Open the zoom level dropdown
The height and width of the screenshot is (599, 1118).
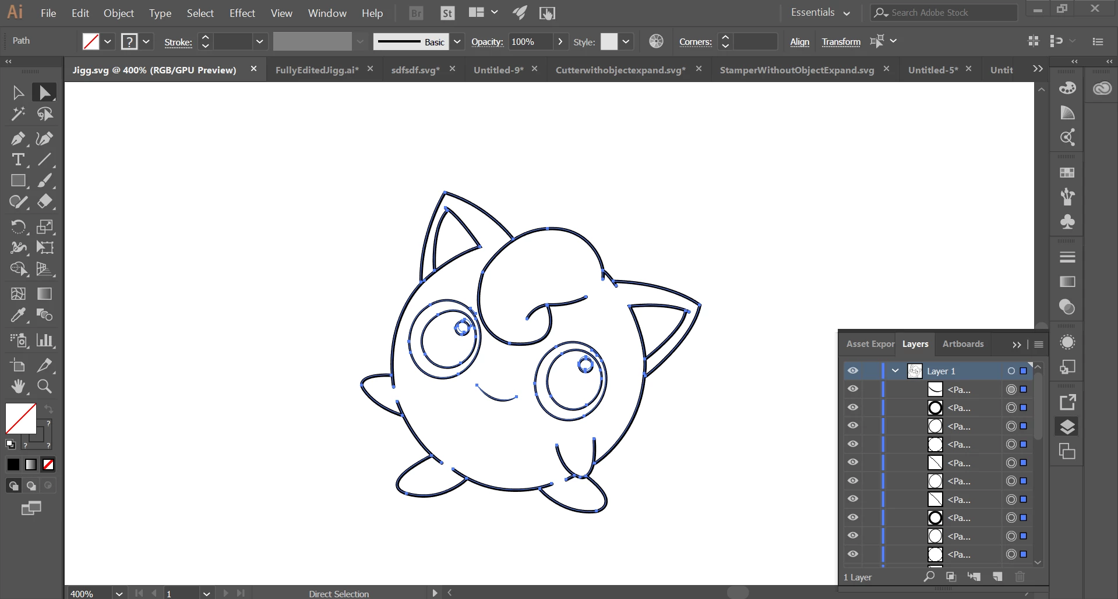[119, 594]
